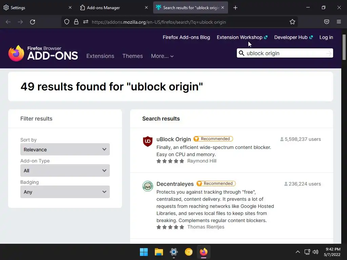Click the author name Raymond Hill
Image resolution: width=347 pixels, height=260 pixels.
(x=202, y=161)
